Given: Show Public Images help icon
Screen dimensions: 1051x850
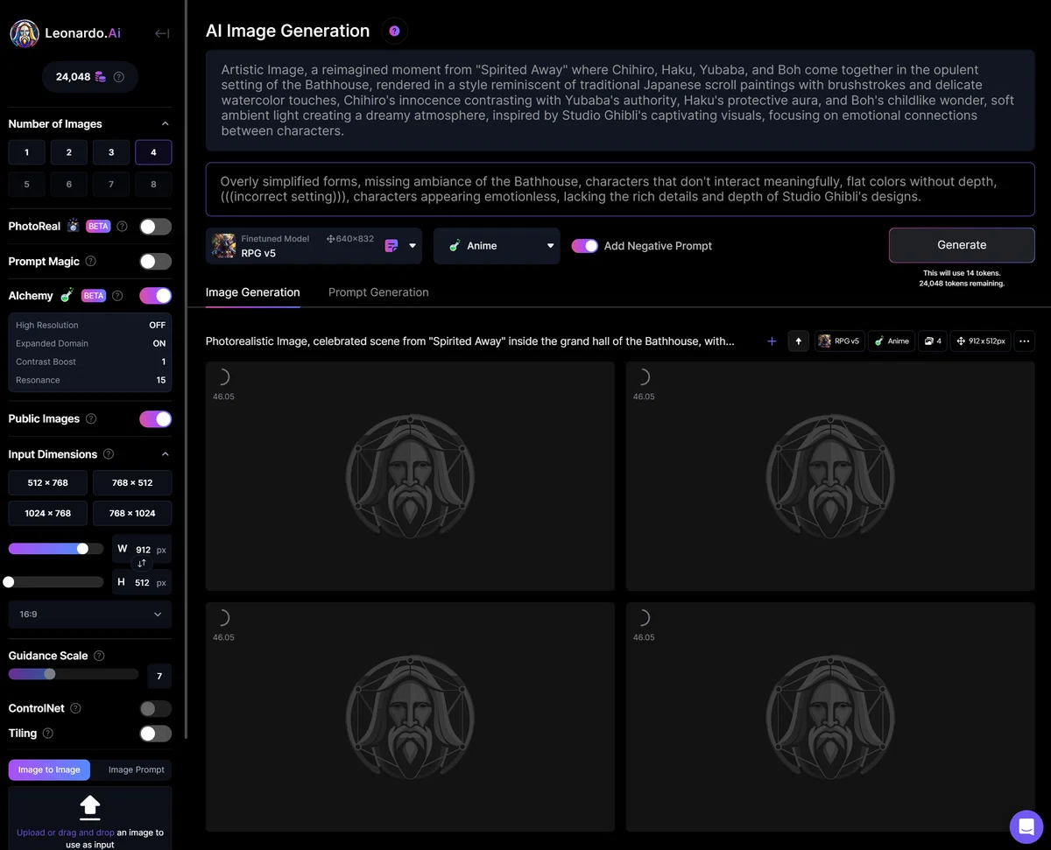Looking at the screenshot, I should pyautogui.click(x=91, y=419).
